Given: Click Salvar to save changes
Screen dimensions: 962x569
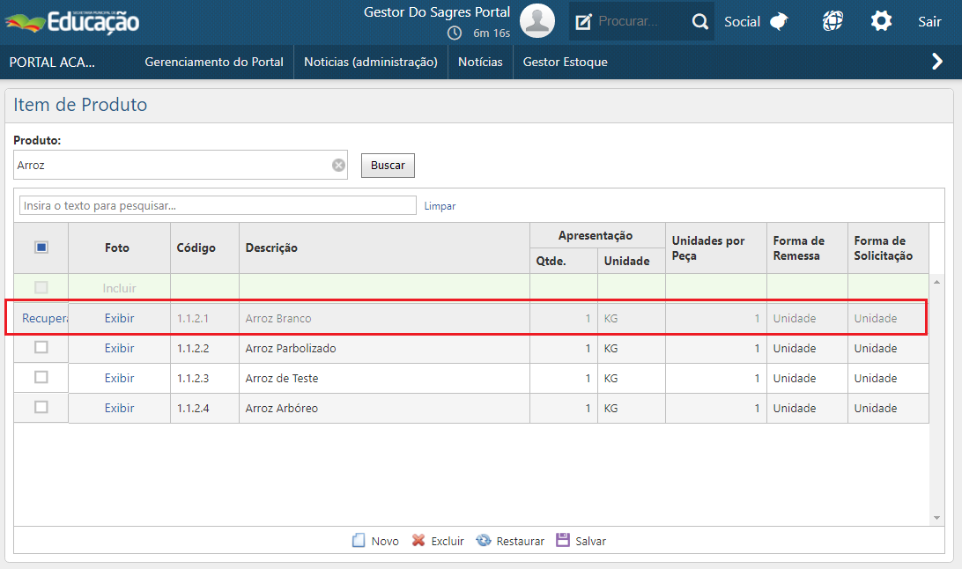Looking at the screenshot, I should (x=581, y=541).
